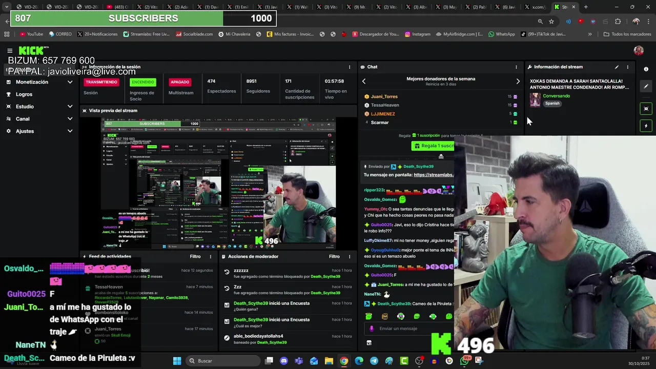Open the YouTube bookmark

coord(31,34)
